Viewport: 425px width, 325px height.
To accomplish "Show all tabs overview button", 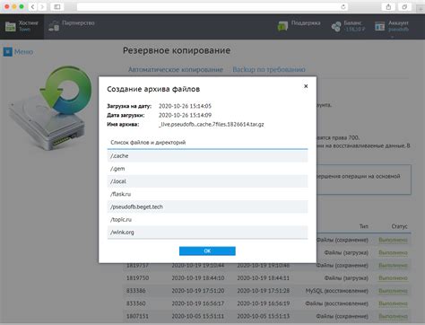I will (404, 6).
